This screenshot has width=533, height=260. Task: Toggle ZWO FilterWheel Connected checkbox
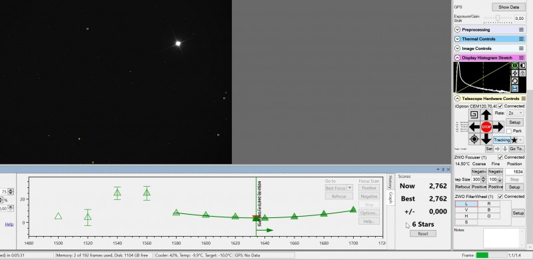(500, 197)
